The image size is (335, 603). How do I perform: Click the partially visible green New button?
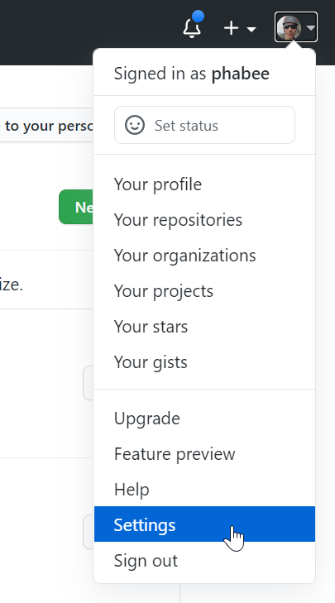76,207
